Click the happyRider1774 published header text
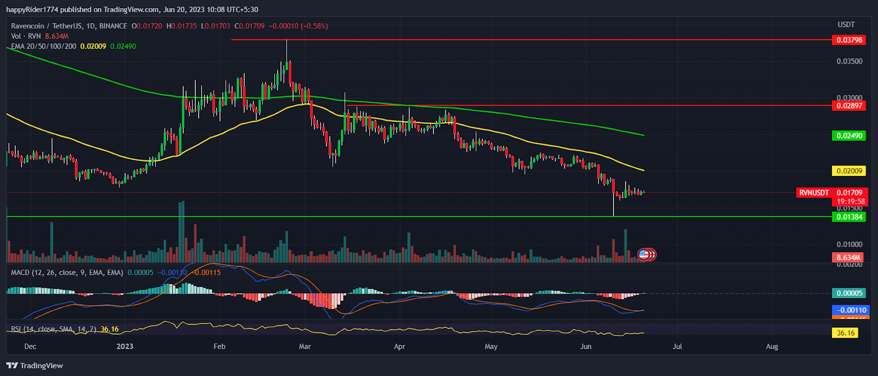878x376 pixels. point(132,9)
